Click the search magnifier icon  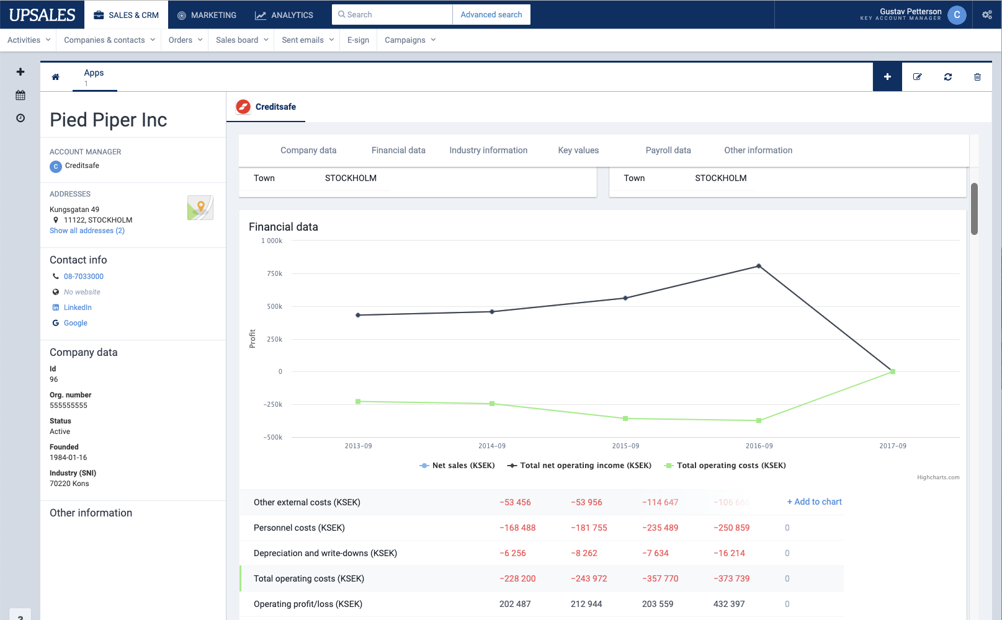pos(341,14)
